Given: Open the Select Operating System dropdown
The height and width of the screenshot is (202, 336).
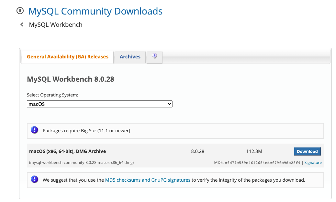Looking at the screenshot, I should point(100,104).
